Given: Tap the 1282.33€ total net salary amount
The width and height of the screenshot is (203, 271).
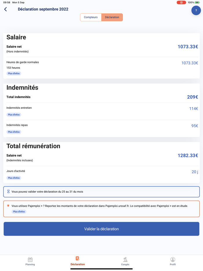Looking at the screenshot, I should tap(188, 156).
